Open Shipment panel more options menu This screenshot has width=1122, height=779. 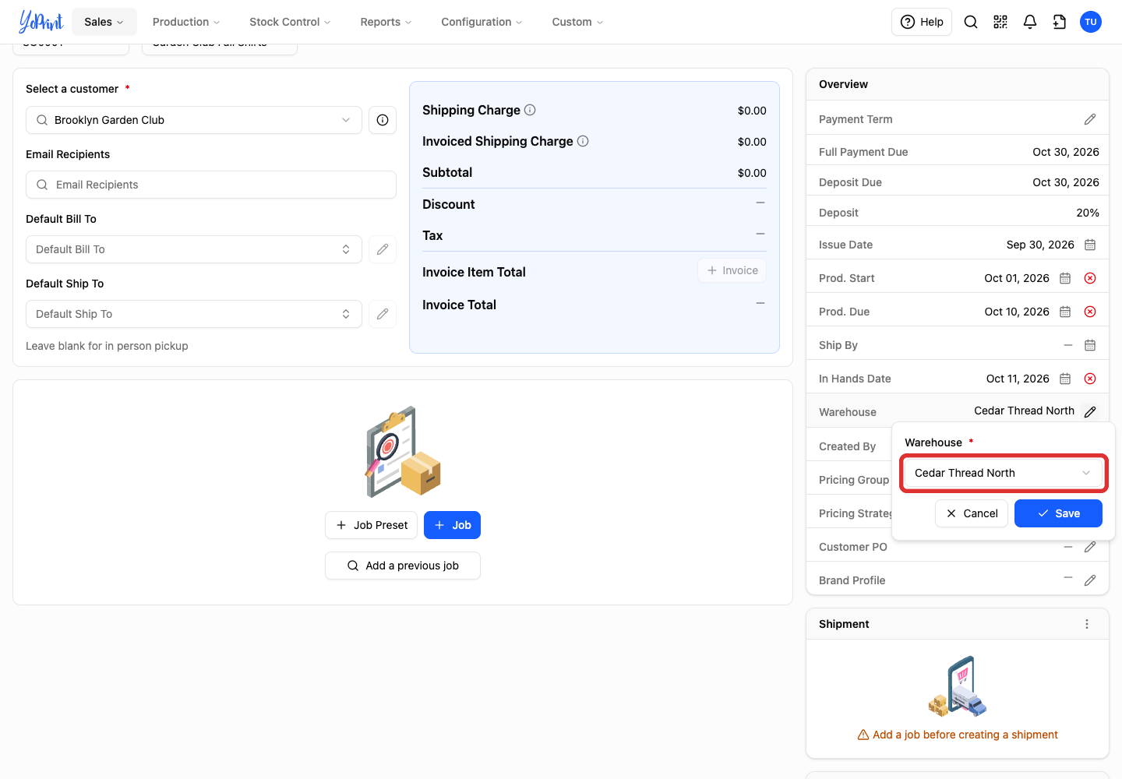tap(1087, 624)
